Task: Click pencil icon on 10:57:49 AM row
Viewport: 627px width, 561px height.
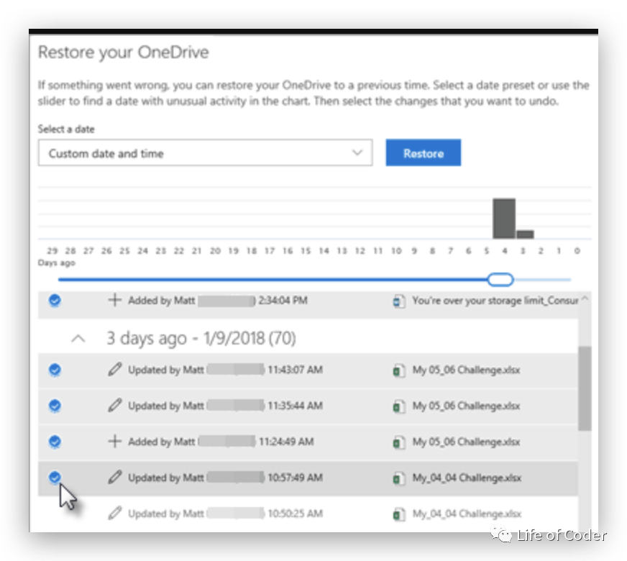Action: coord(115,477)
